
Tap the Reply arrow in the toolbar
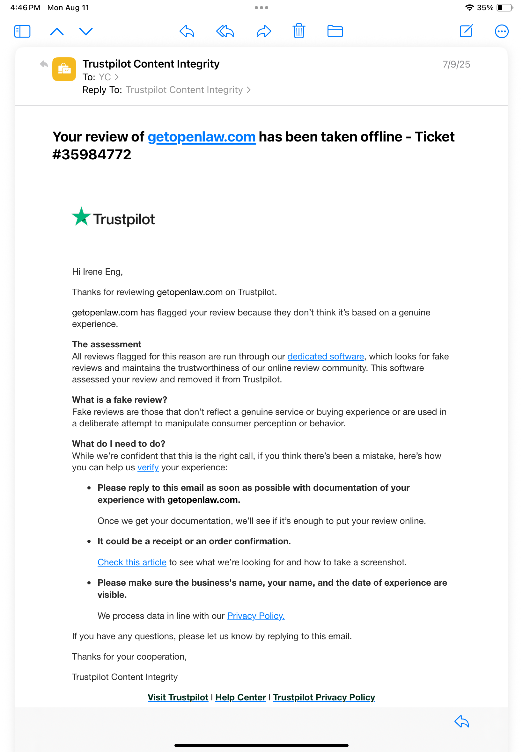(187, 32)
